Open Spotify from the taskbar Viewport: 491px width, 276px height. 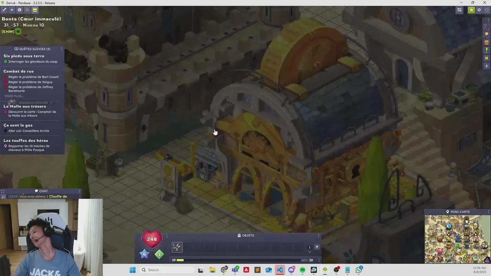click(303, 270)
